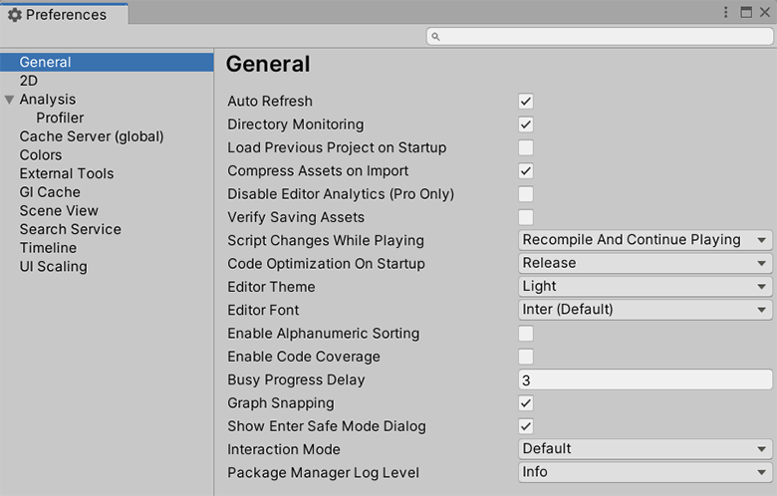This screenshot has width=777, height=496.
Task: Turn on Verify Saving Assets
Action: [x=525, y=217]
